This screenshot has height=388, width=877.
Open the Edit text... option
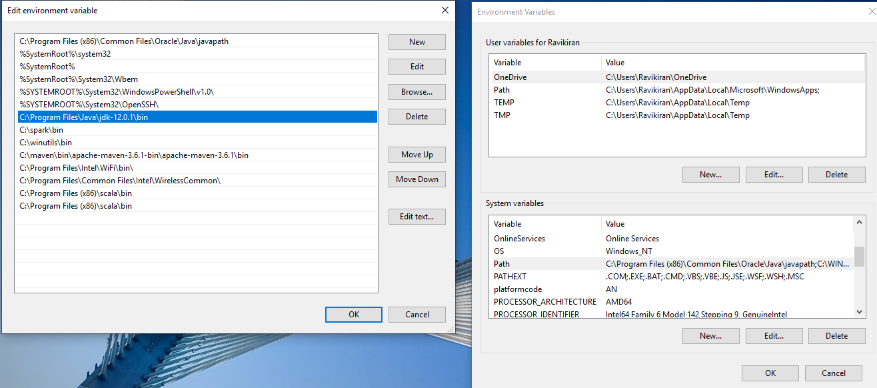[417, 217]
